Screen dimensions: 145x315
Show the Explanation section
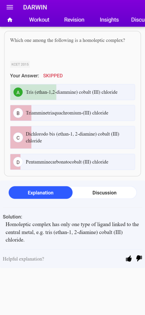coord(41,193)
